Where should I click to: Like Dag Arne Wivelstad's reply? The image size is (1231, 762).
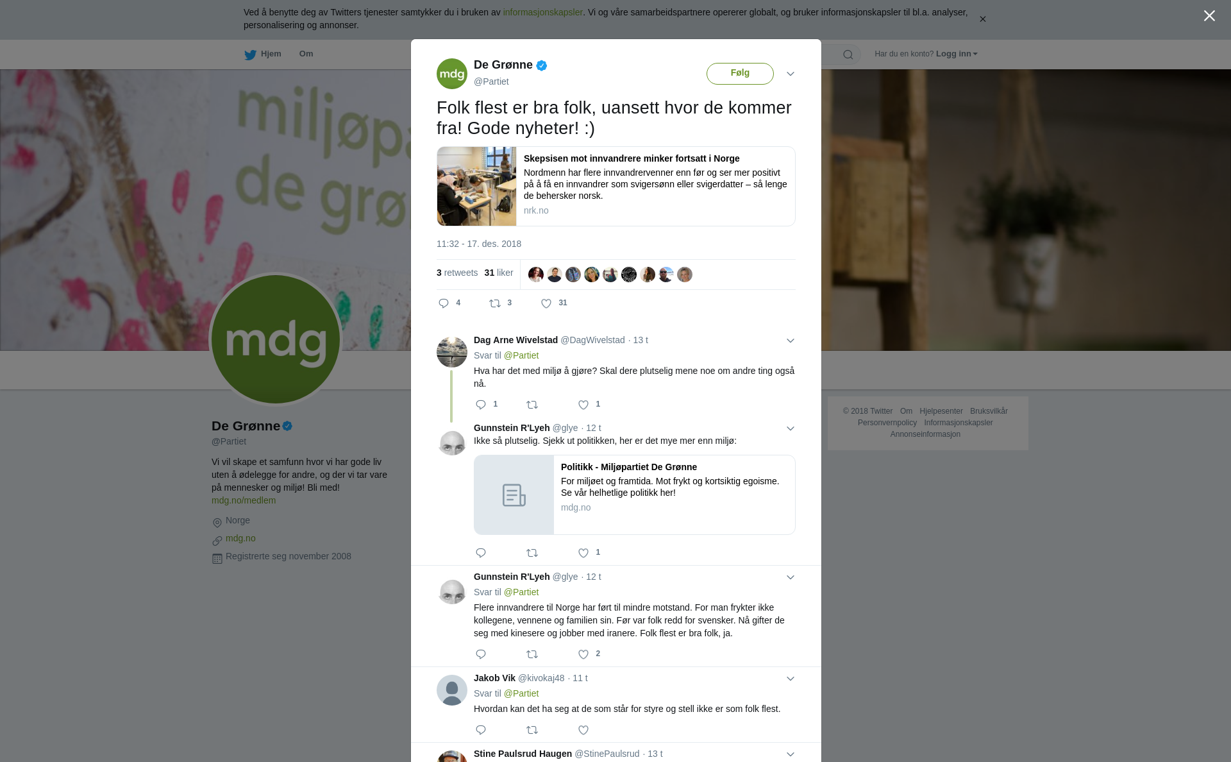[583, 405]
